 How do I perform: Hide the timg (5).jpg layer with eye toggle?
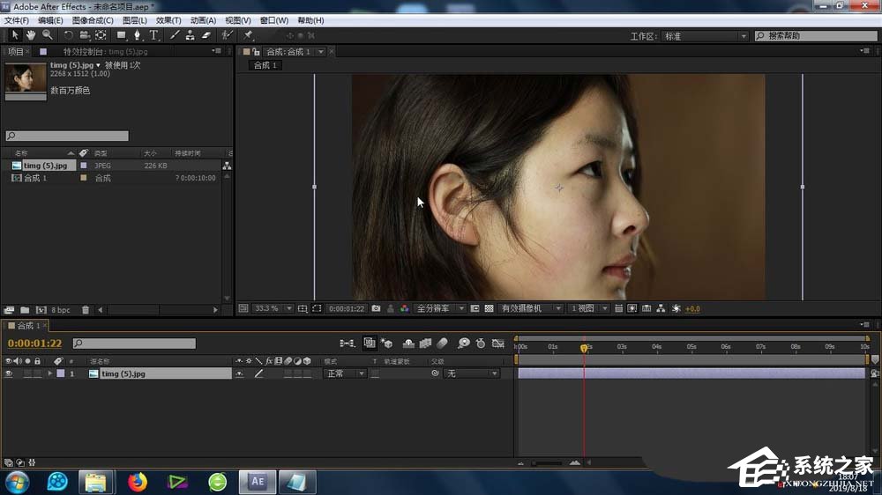point(9,373)
